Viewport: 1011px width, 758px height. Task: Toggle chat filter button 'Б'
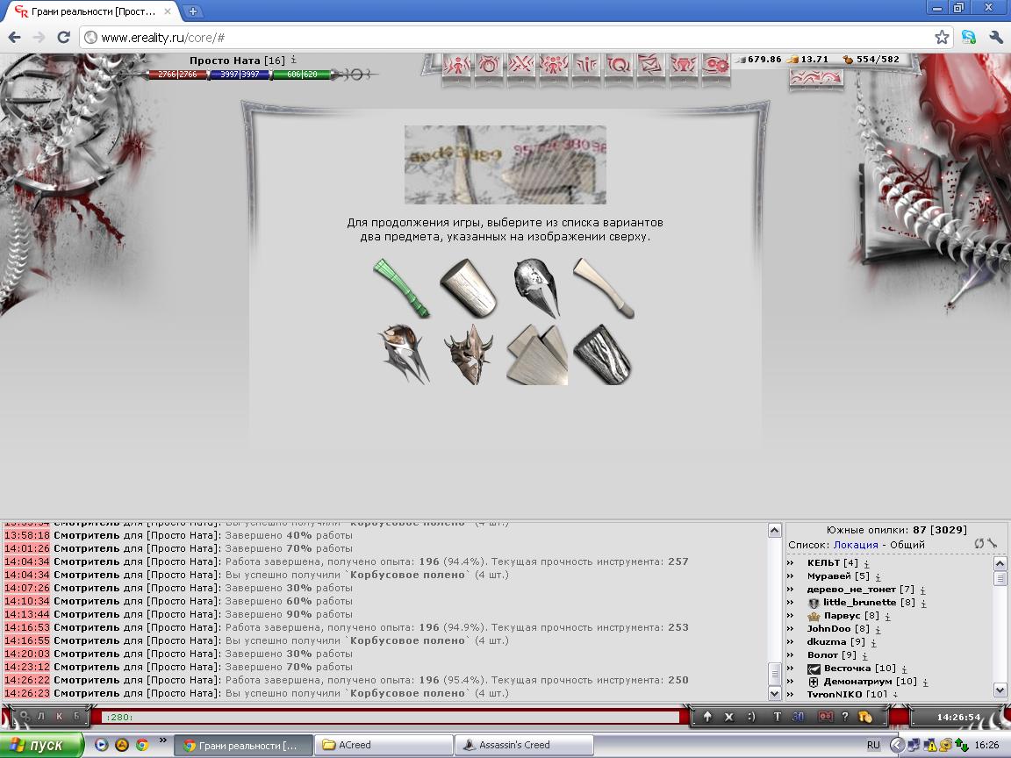76,717
